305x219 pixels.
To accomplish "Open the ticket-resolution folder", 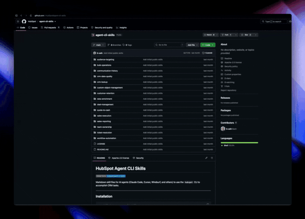I will click(x=104, y=132).
